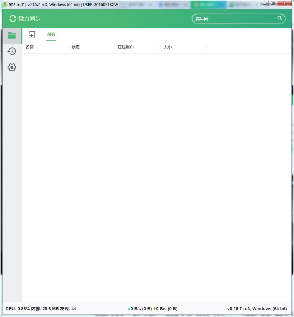Viewport: 294px width, 317px height.
Task: Open the sync folders sidebar section
Action: pos(12,35)
